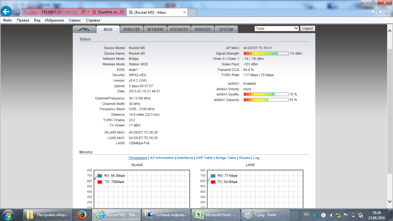This screenshot has height=221, width=393.
Task: Open the SYSTEM tab
Action: click(x=226, y=29)
